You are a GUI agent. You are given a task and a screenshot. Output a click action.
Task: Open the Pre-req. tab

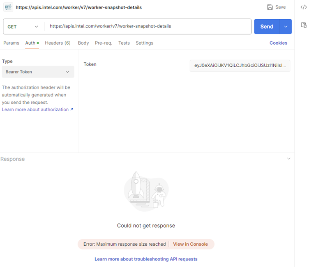pyautogui.click(x=104, y=43)
